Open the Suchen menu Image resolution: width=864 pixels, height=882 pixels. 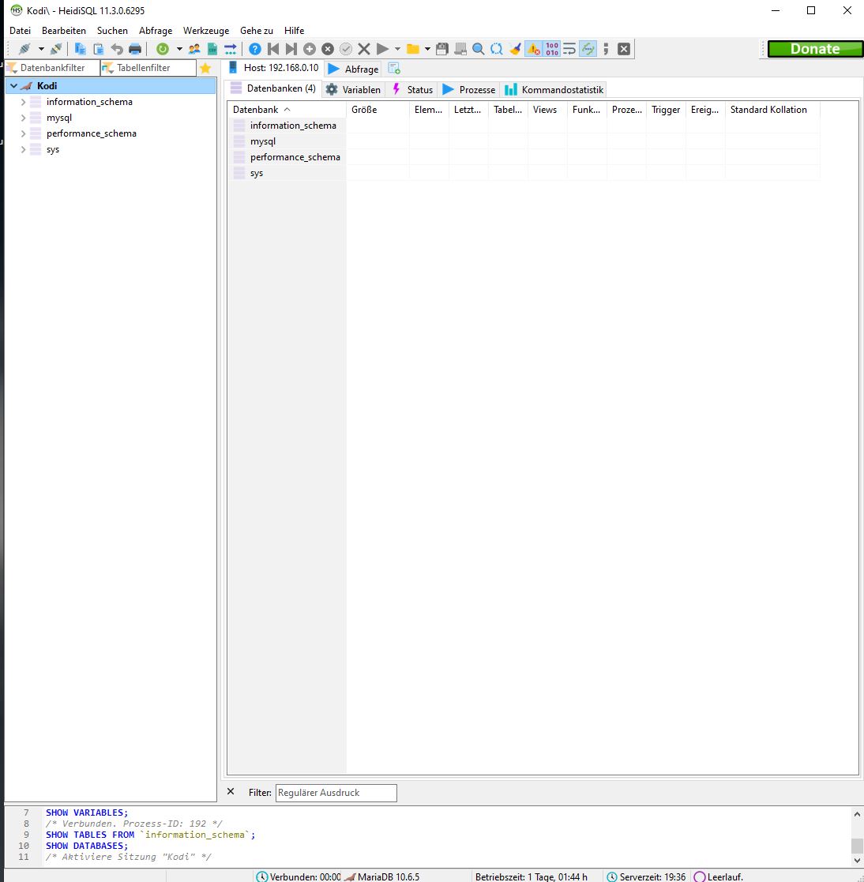coord(112,30)
